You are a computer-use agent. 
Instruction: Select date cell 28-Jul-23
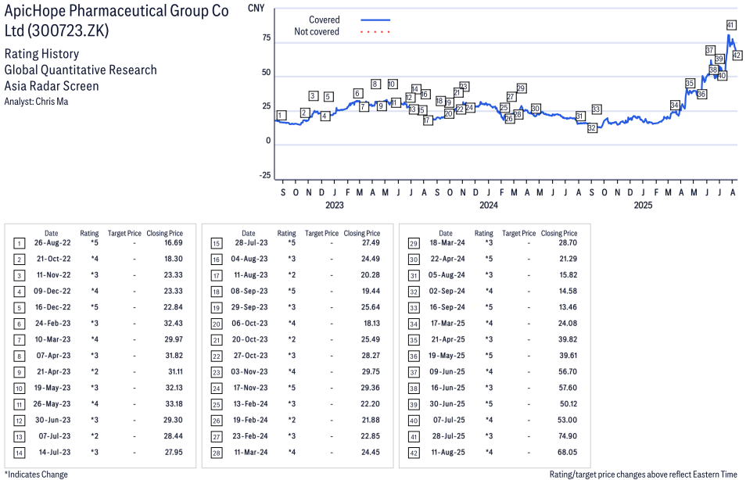point(251,242)
